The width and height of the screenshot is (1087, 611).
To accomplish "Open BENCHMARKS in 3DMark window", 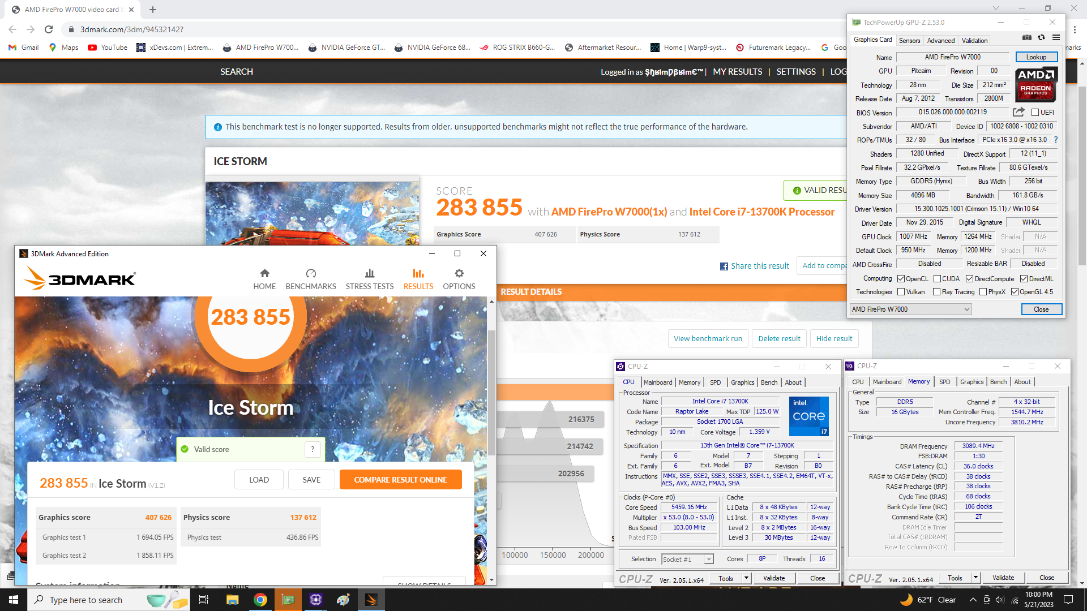I will tap(311, 279).
